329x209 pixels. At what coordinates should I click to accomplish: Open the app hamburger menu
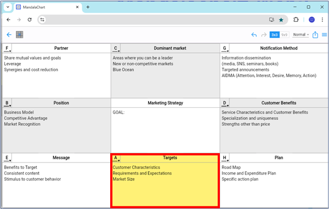coord(325,34)
